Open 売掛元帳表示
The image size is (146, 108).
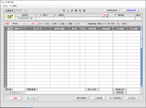click(82, 98)
